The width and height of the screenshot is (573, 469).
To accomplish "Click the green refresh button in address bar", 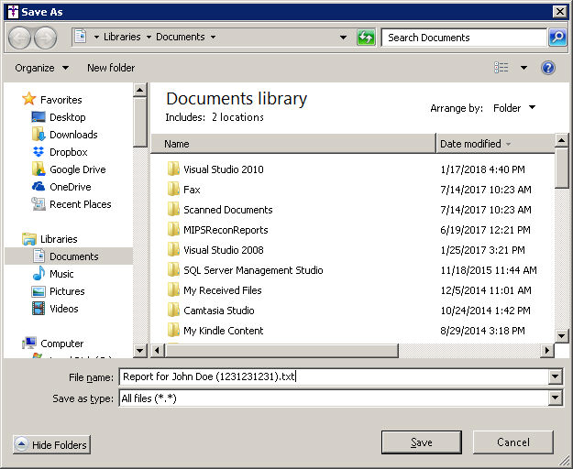I will click(366, 38).
